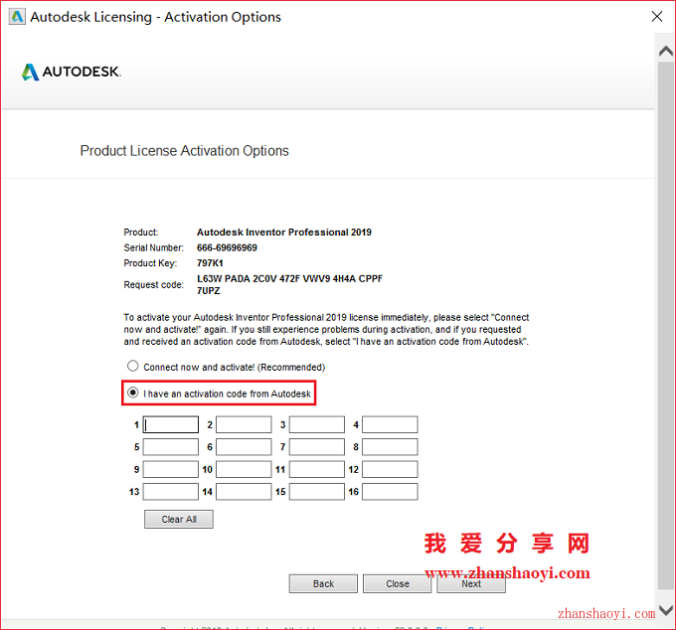The height and width of the screenshot is (630, 676).
Task: Close the Autodesk Licensing window
Action: pyautogui.click(x=657, y=16)
